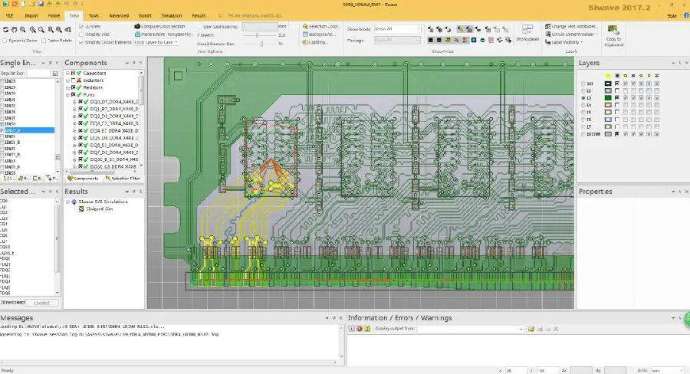Collapse the Ports tree node
690x374 pixels.
pyautogui.click(x=67, y=94)
